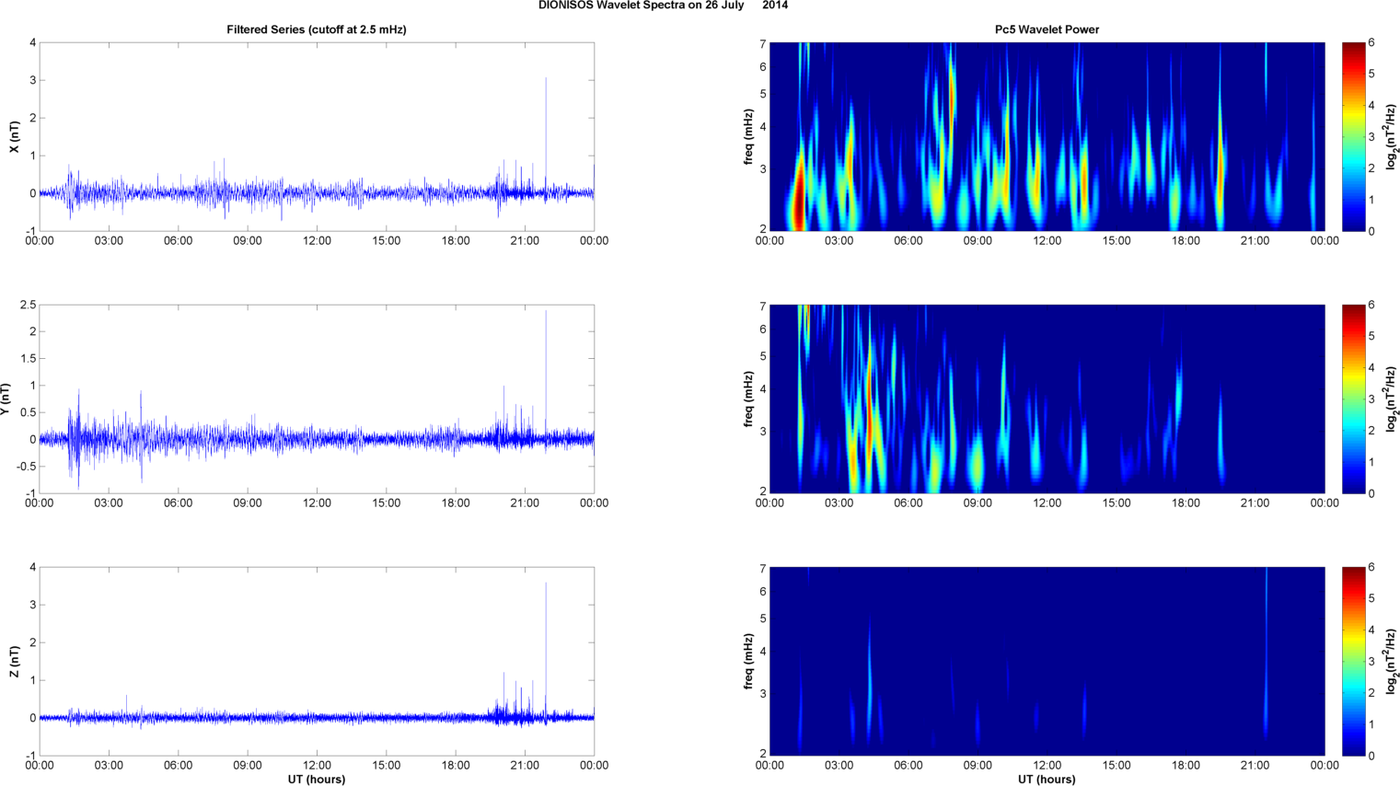The height and width of the screenshot is (786, 1400).
Task: Click the '21:00' tick under the Z wavelet spectrogram
Action: click(1255, 766)
